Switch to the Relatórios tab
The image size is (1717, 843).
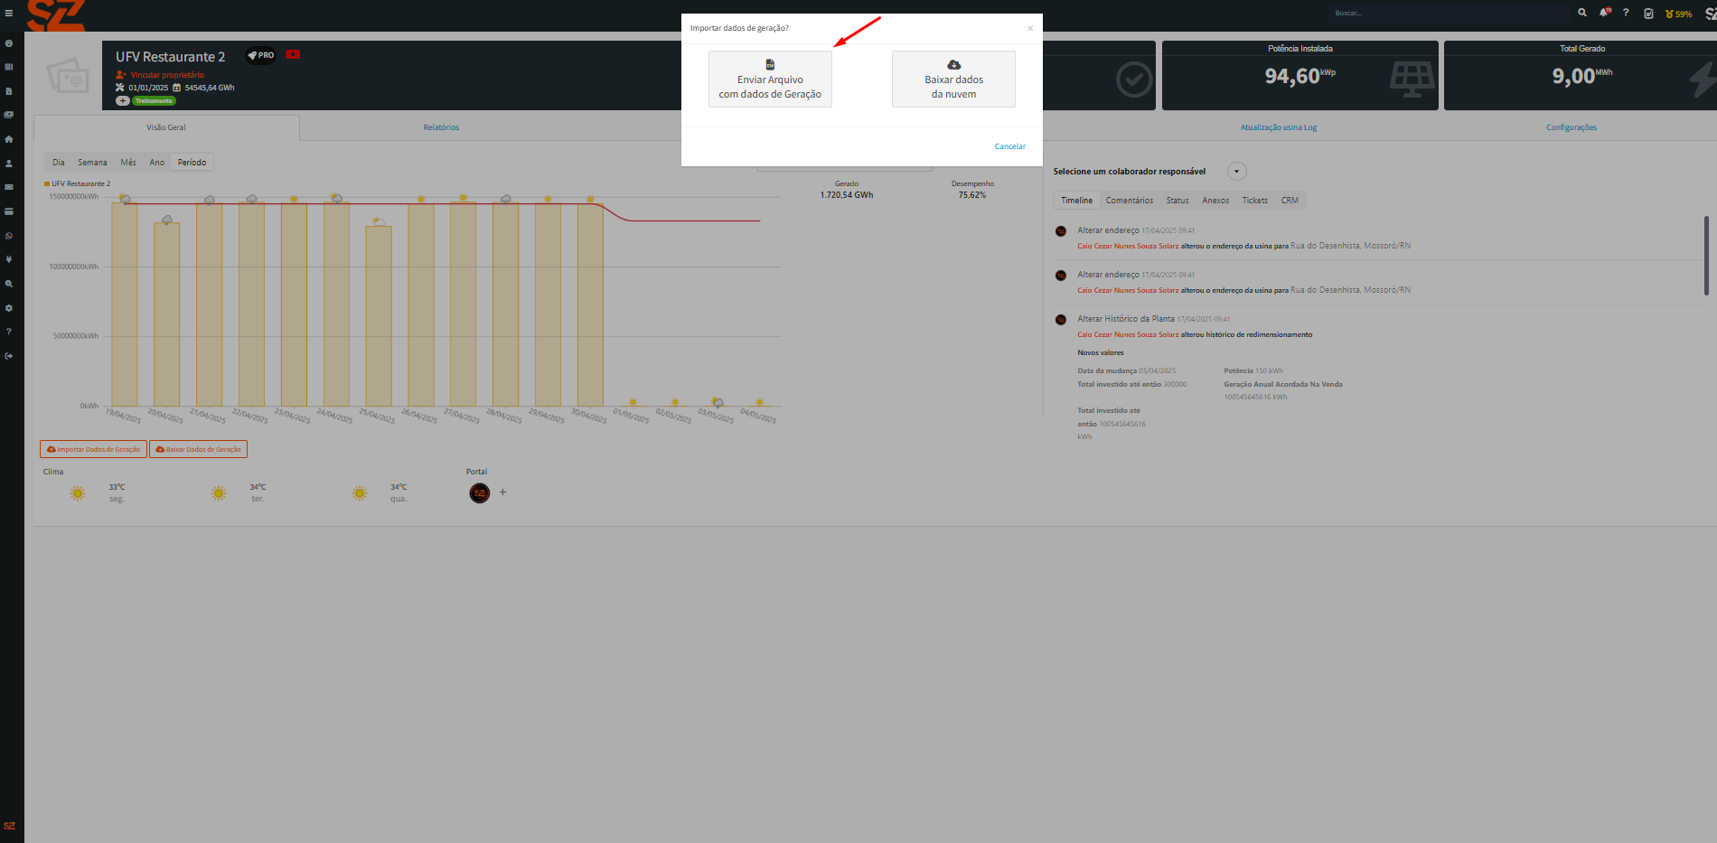441,127
